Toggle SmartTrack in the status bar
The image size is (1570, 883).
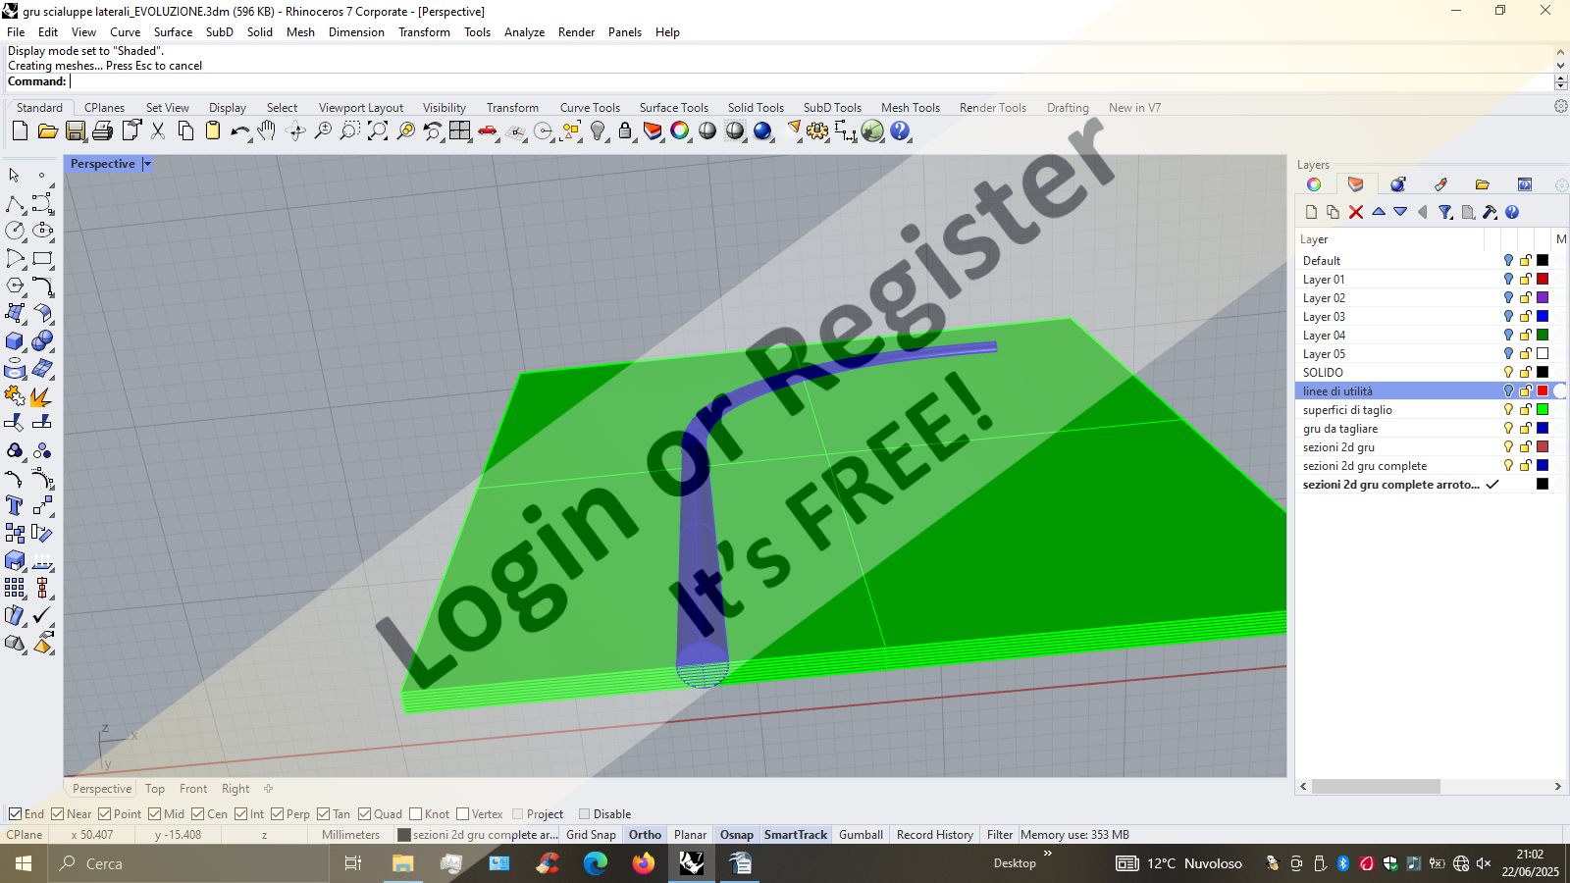point(796,835)
